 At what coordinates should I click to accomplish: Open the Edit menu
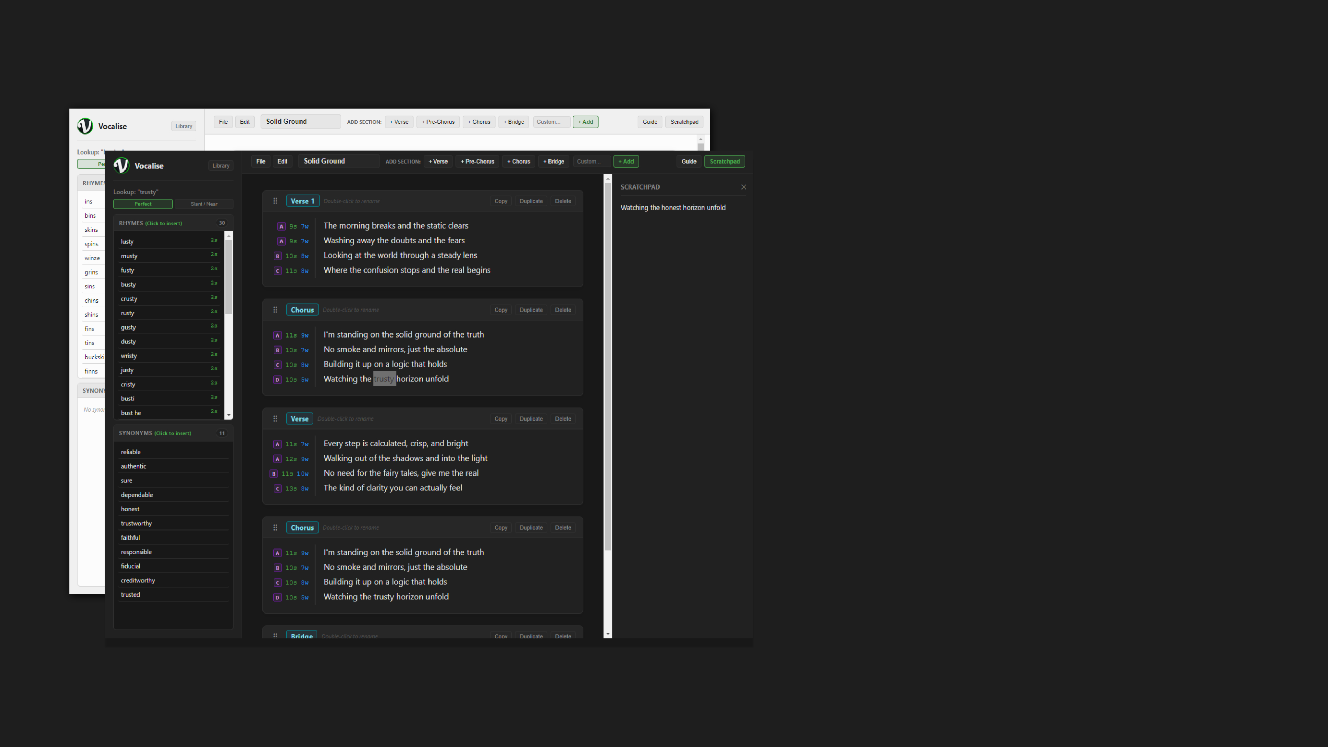[283, 162]
